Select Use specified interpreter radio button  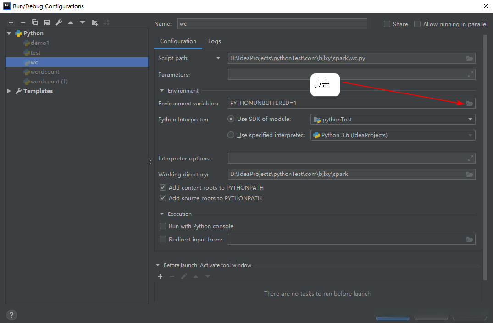click(231, 135)
